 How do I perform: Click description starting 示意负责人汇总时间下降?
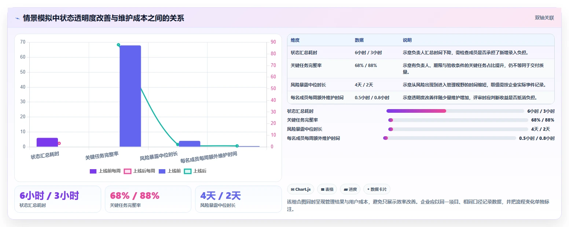[466, 52]
